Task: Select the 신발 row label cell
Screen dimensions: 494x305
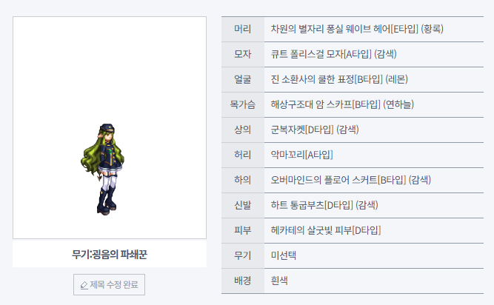Action: [x=242, y=205]
